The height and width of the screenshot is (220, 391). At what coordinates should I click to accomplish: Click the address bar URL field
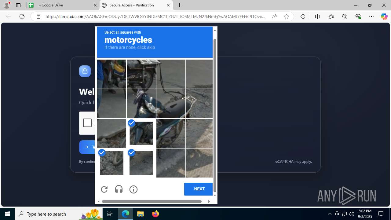(x=155, y=16)
